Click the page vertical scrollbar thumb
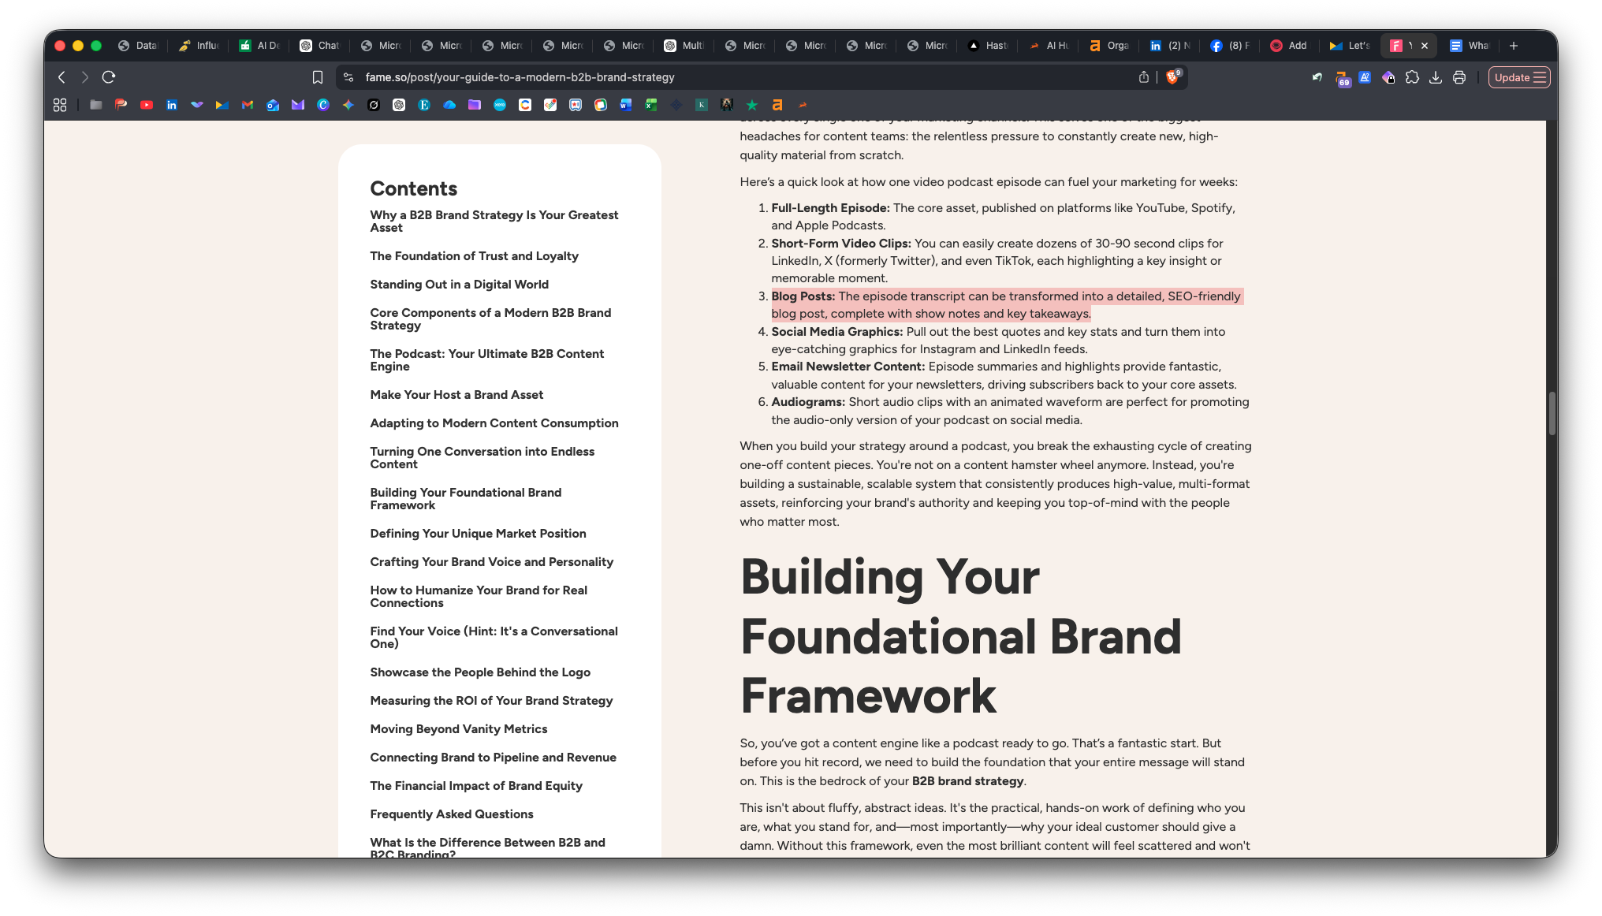 1552,413
